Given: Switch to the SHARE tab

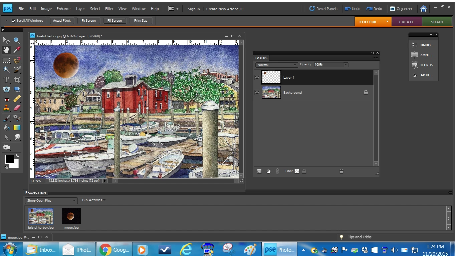Looking at the screenshot, I should tap(437, 22).
